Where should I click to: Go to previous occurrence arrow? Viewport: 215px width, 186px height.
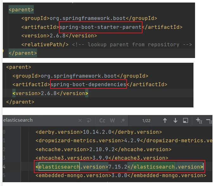165,121
